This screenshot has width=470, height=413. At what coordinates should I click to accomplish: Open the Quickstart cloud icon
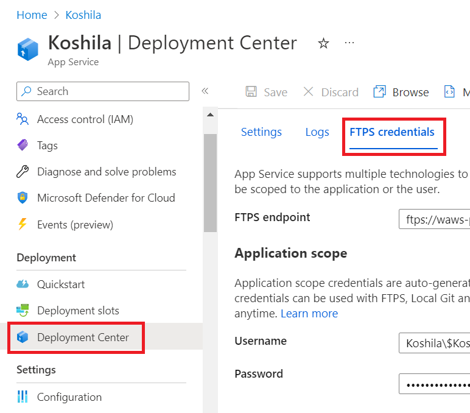[23, 284]
